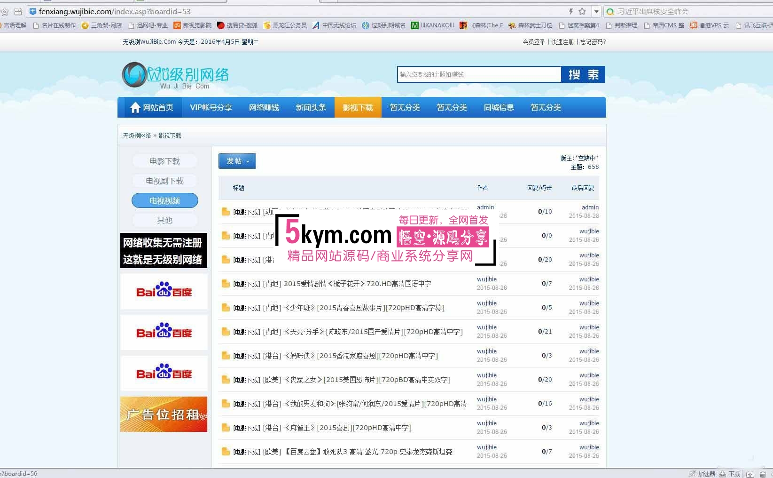The image size is (773, 478).
Task: Open the IIIKANAKOIII bookmark
Action: [433, 25]
